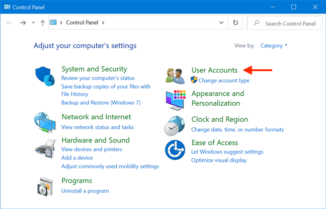Open System and Security category
This screenshot has height=209, width=326.
pyautogui.click(x=94, y=69)
